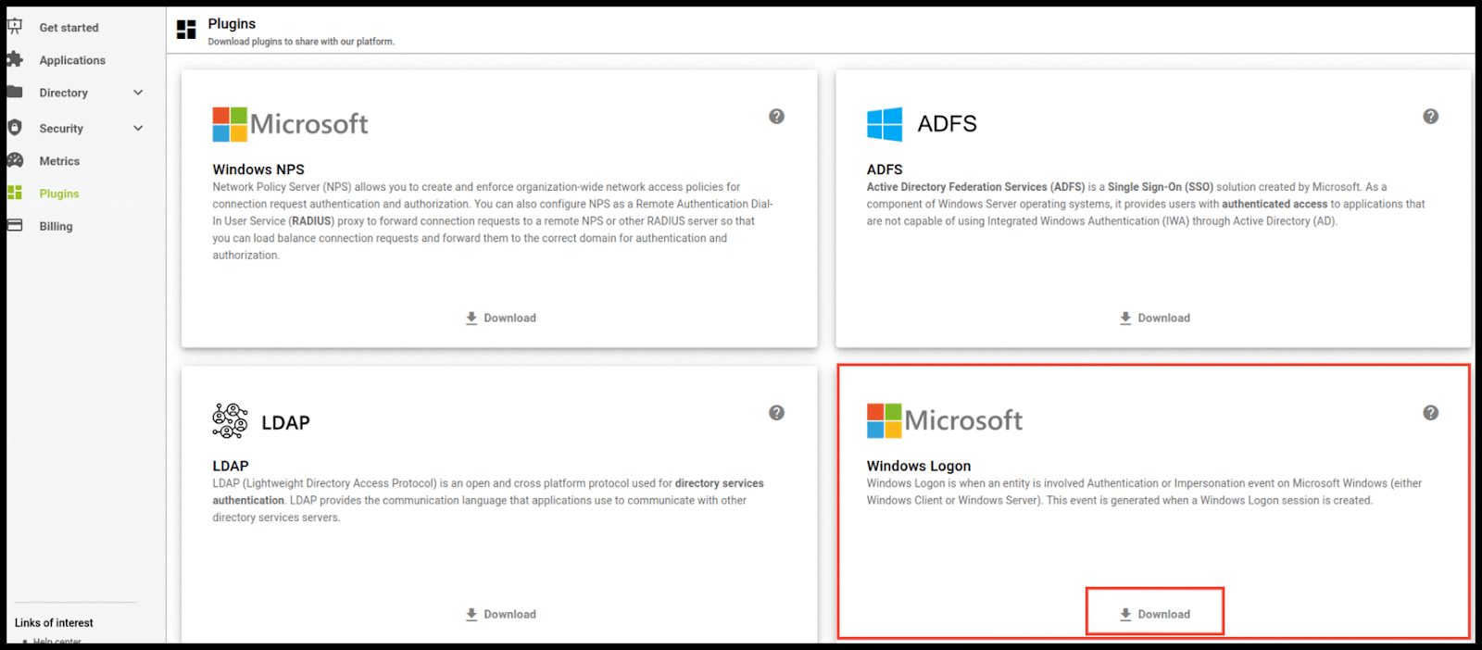The width and height of the screenshot is (1482, 650).
Task: Click the help icon on Windows NPS card
Action: [x=776, y=117]
